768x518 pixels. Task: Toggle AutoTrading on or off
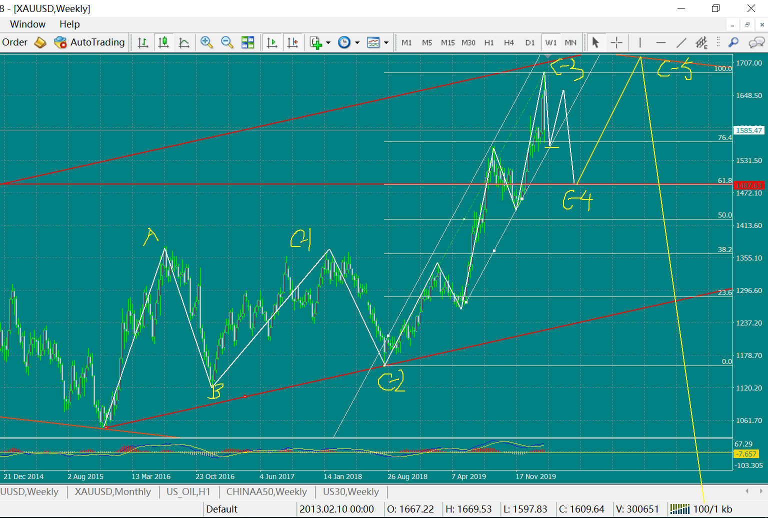click(x=89, y=42)
